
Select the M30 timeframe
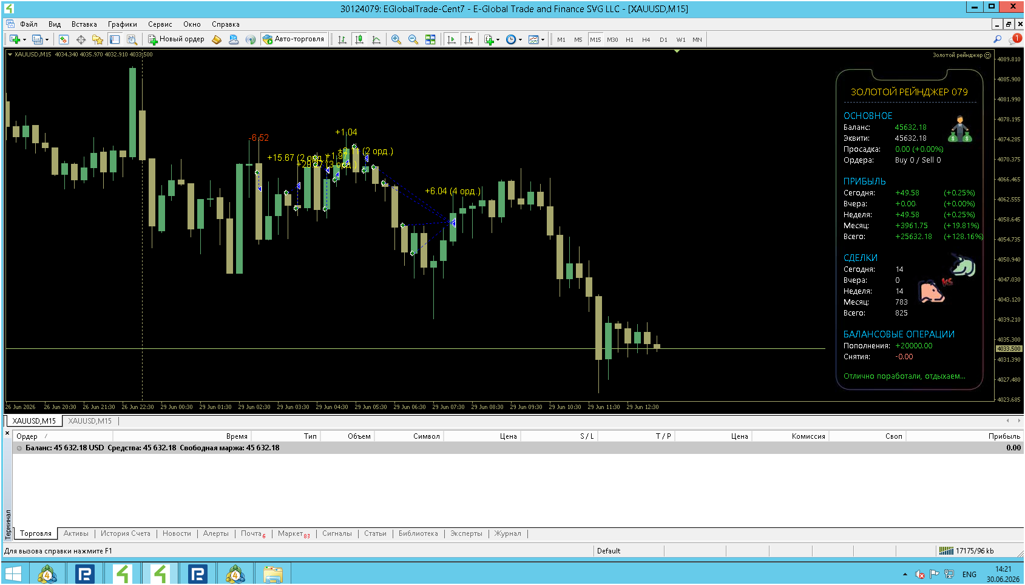coord(612,40)
